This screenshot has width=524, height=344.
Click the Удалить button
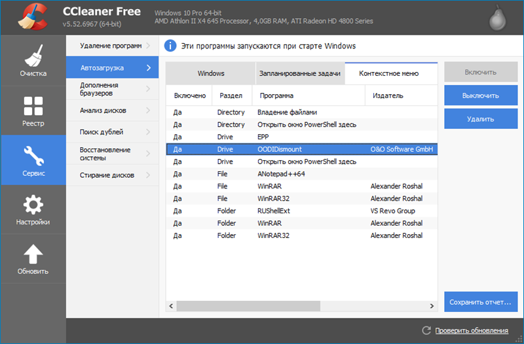[x=481, y=119]
